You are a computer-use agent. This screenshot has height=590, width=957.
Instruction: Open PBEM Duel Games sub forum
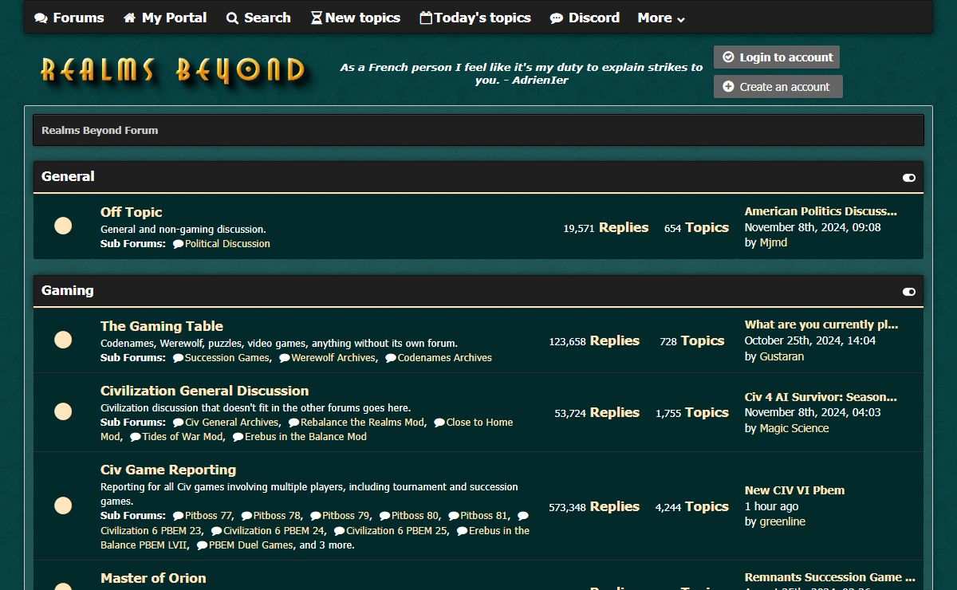pyautogui.click(x=251, y=545)
